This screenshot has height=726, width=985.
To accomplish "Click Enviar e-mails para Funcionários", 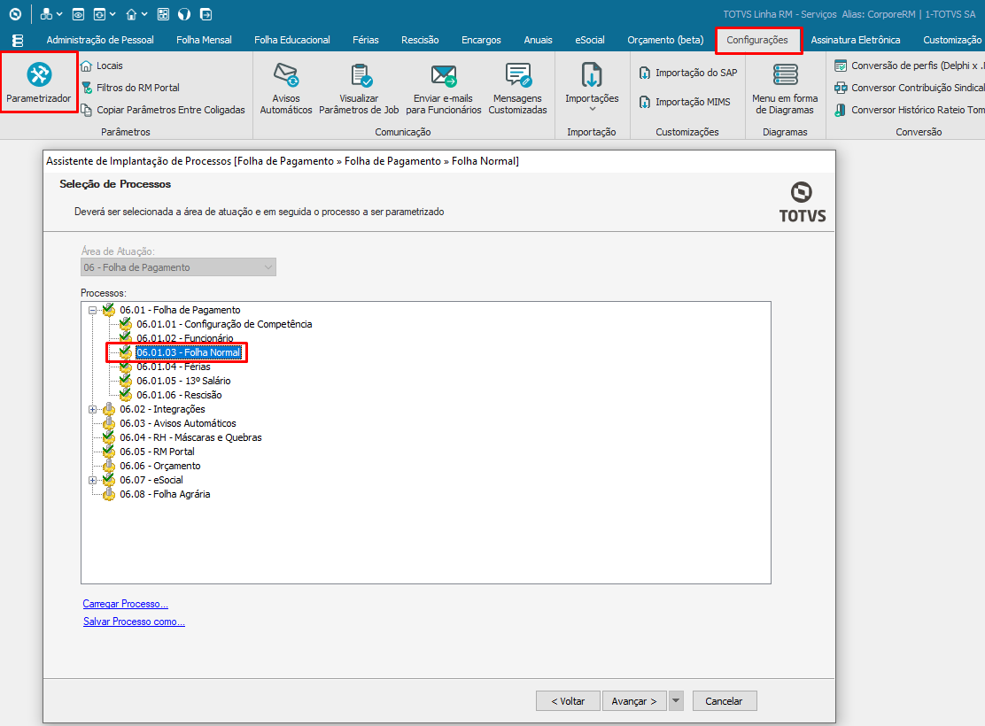I will pos(444,89).
